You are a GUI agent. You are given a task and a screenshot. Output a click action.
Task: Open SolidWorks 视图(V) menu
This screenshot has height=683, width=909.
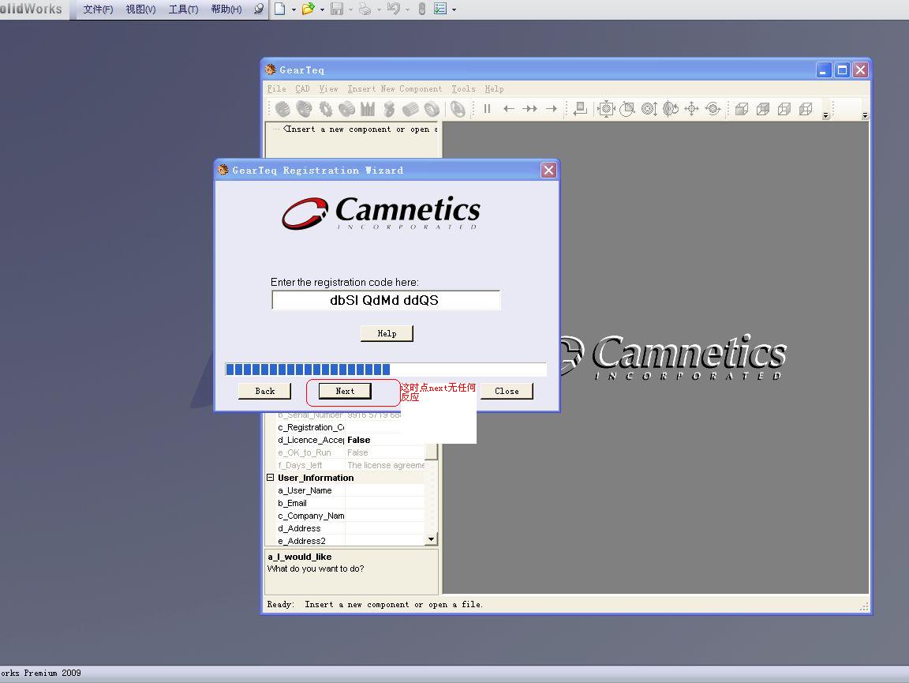pyautogui.click(x=141, y=9)
